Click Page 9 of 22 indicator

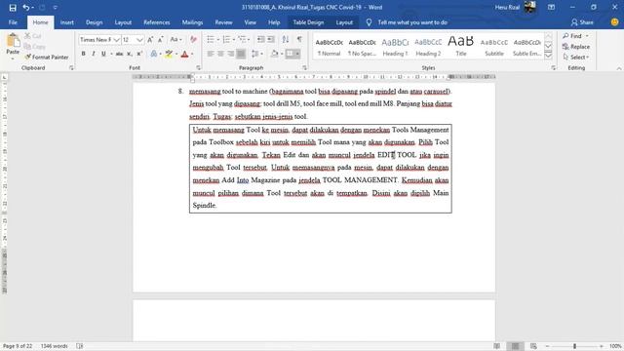pos(18,346)
